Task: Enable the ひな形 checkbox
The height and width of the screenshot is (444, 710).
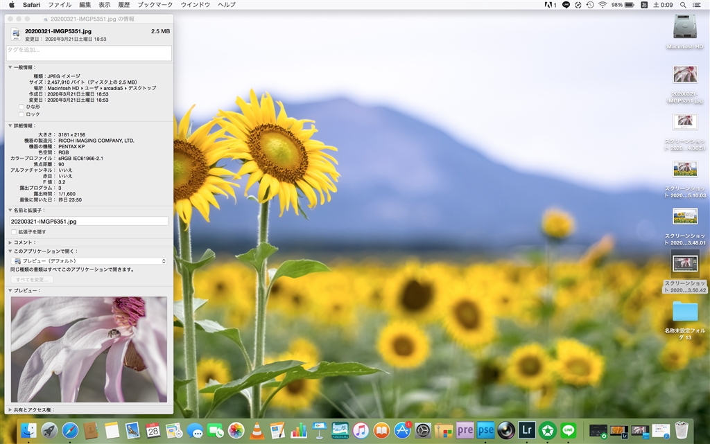Action: [21, 107]
